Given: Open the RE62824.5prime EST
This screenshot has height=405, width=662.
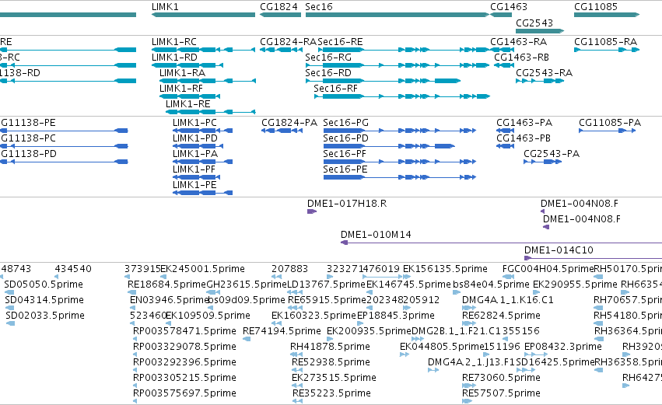Looking at the screenshot, I should click(x=468, y=323).
